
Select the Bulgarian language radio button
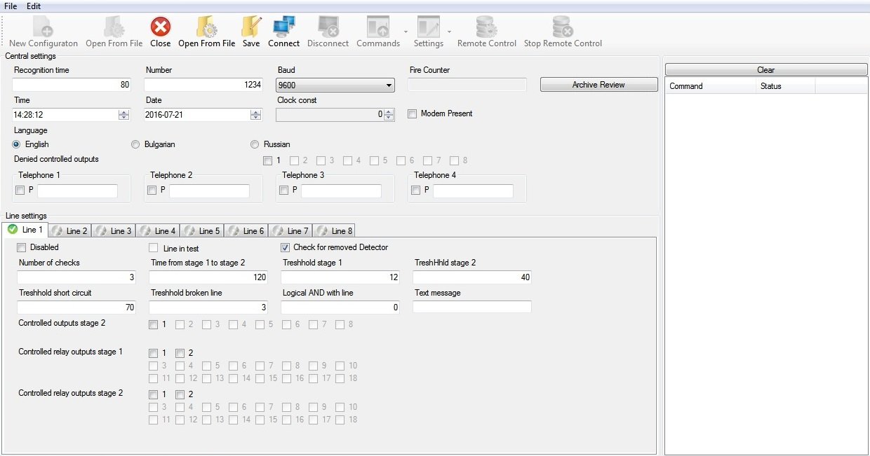pyautogui.click(x=136, y=144)
